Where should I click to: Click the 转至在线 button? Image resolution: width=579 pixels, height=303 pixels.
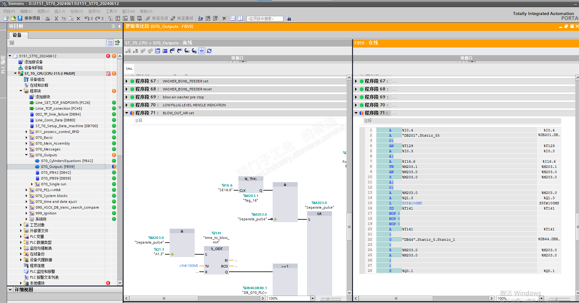157,18
